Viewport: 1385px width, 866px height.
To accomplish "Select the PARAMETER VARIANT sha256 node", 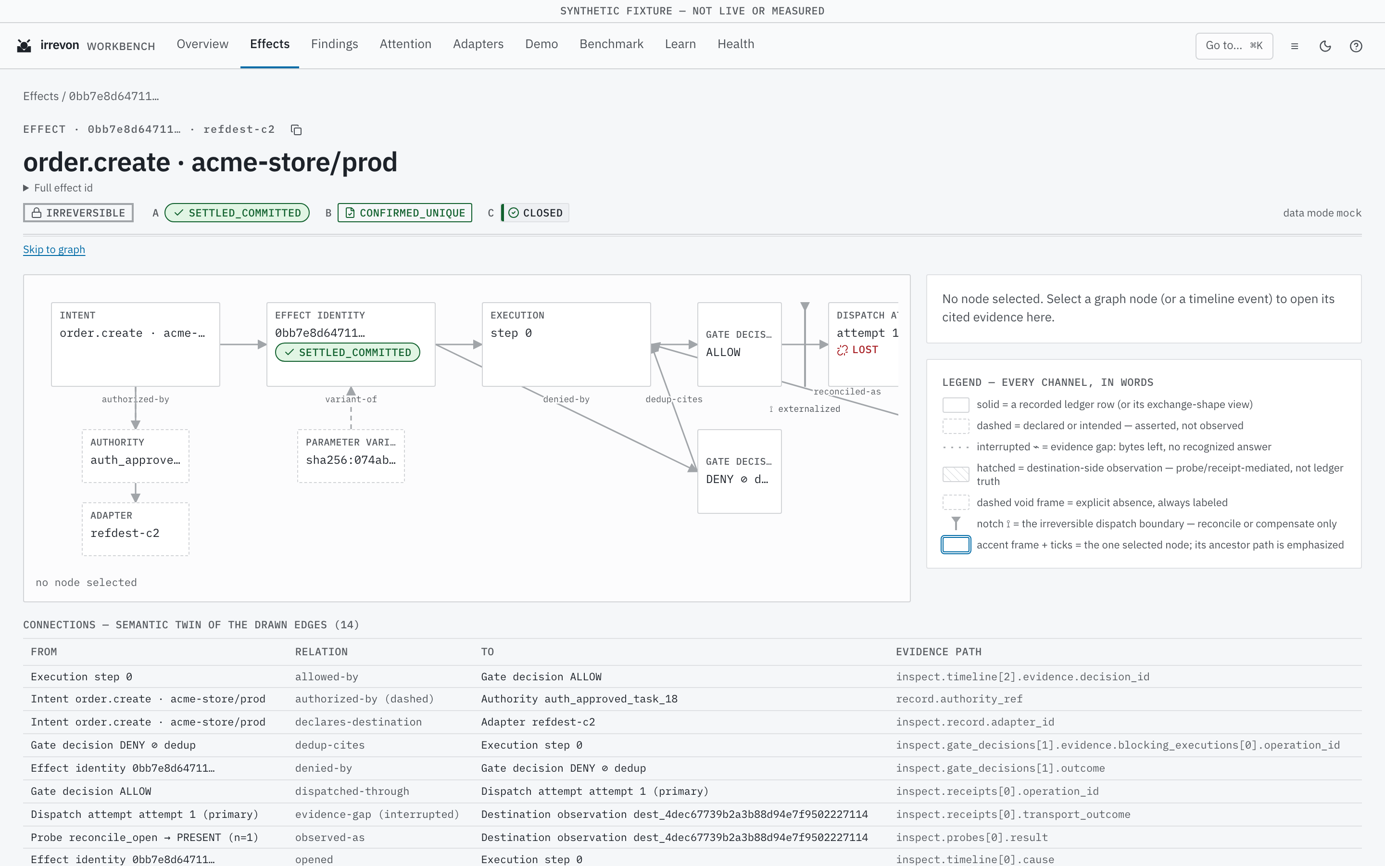I will (351, 456).
